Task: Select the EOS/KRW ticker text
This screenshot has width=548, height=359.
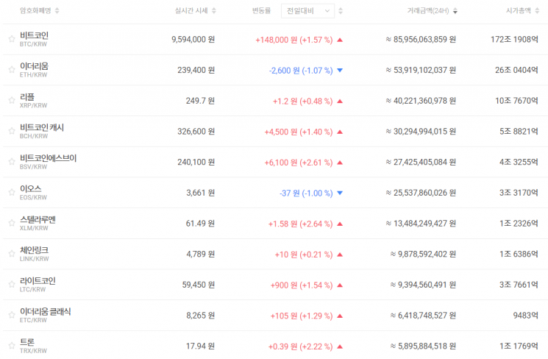Action: [x=33, y=197]
